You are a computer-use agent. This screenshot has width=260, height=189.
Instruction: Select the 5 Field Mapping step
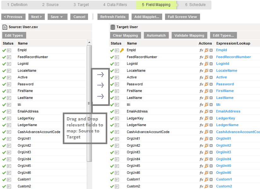[156, 5]
